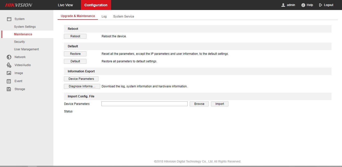Image resolution: width=342 pixels, height=167 pixels.
Task: Browse for a config file
Action: point(199,104)
